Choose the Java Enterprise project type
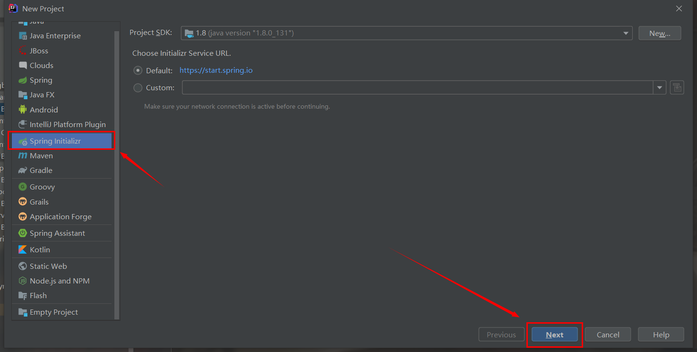 point(63,36)
